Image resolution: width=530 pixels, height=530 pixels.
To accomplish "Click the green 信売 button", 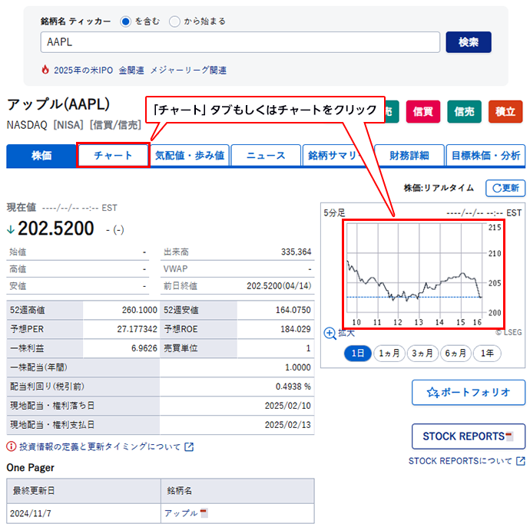I will pos(464,111).
